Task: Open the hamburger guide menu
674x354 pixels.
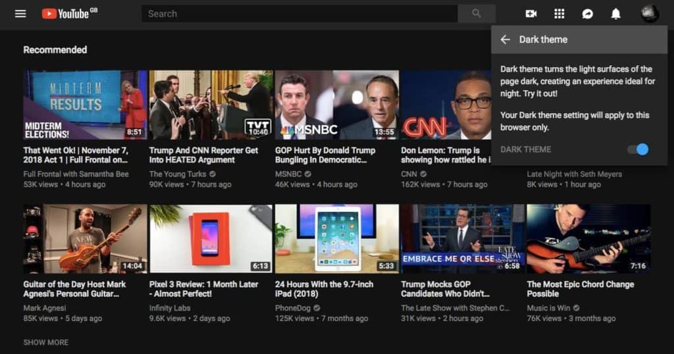Action: pos(20,14)
